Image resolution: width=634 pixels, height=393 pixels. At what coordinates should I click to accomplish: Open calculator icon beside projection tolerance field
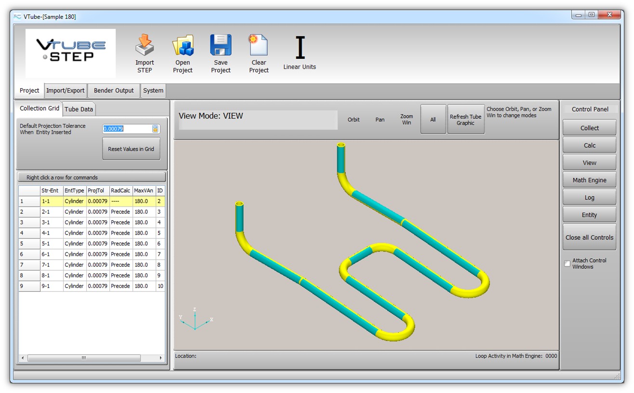[155, 129]
